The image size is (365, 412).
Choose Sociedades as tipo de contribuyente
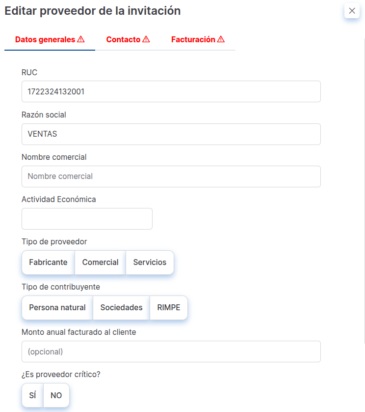121,308
